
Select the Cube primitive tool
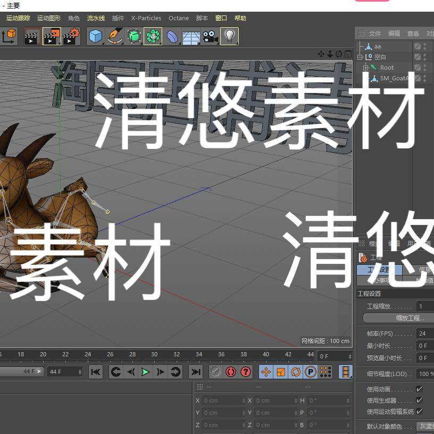[x=95, y=36]
